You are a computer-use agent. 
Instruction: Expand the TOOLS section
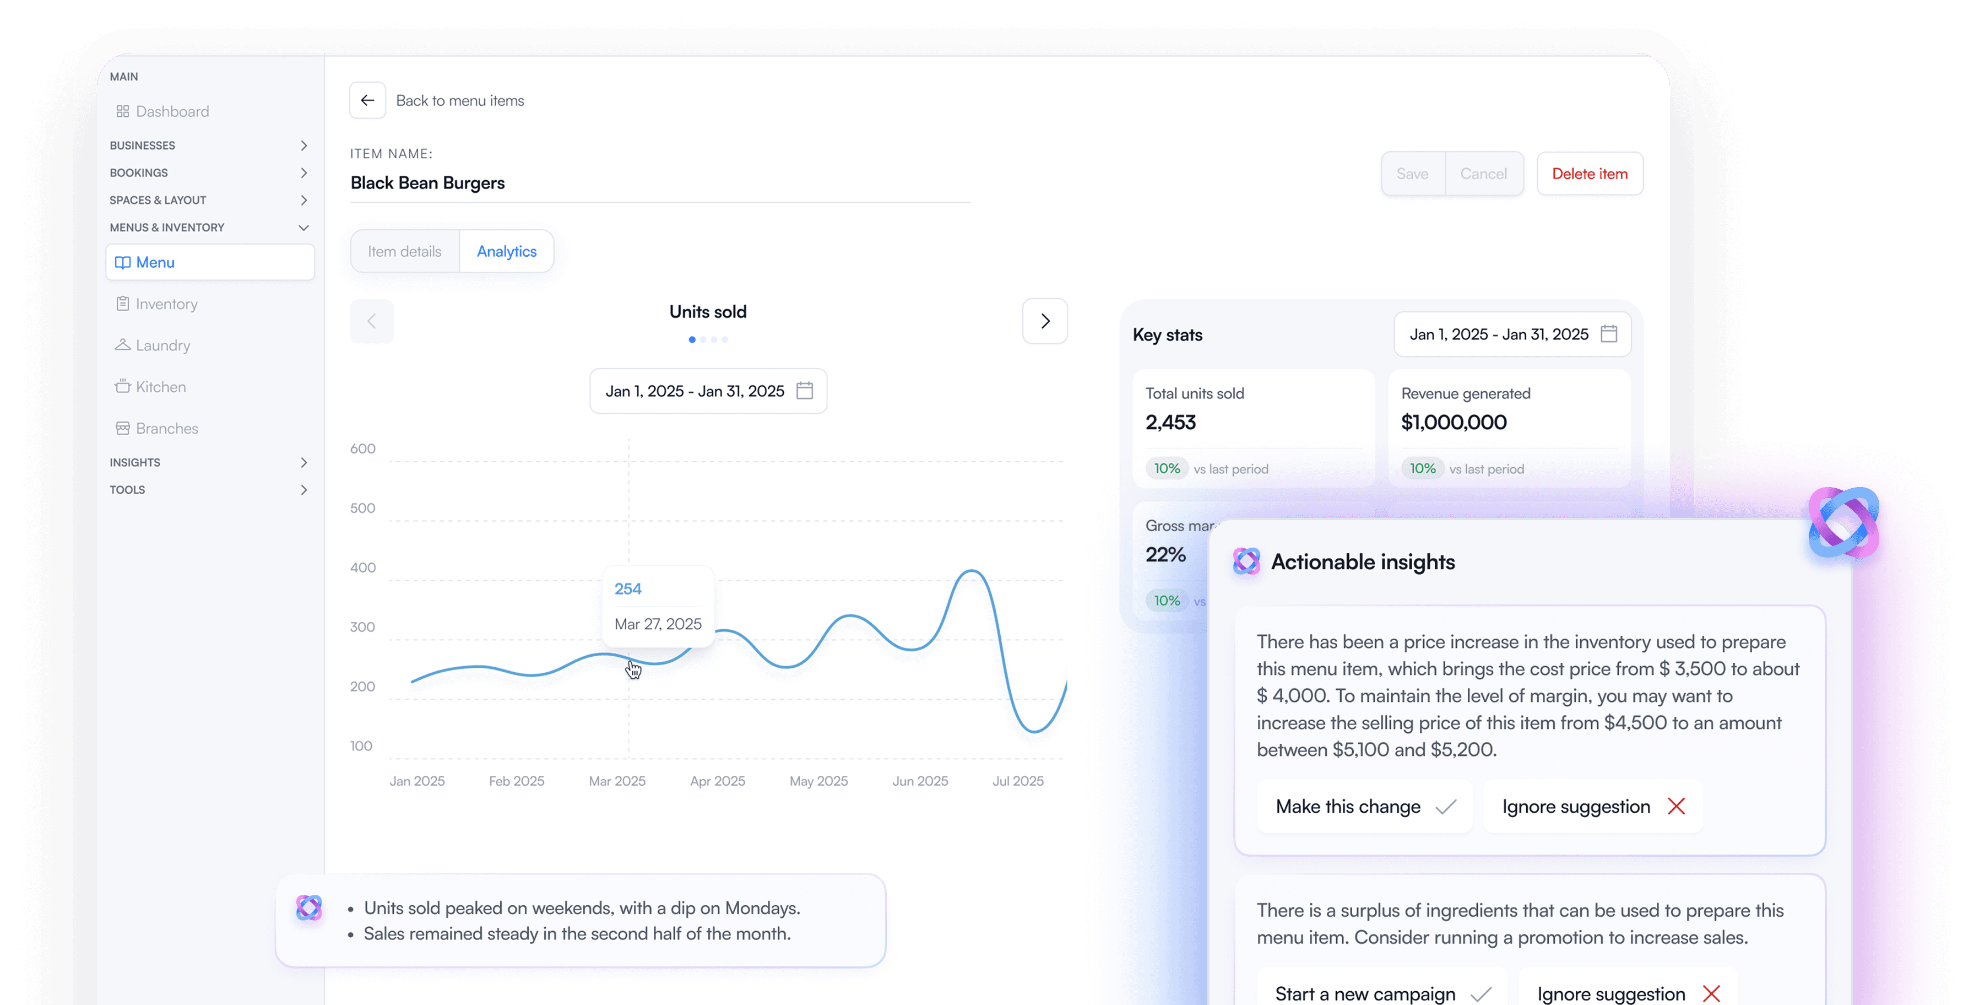point(210,490)
